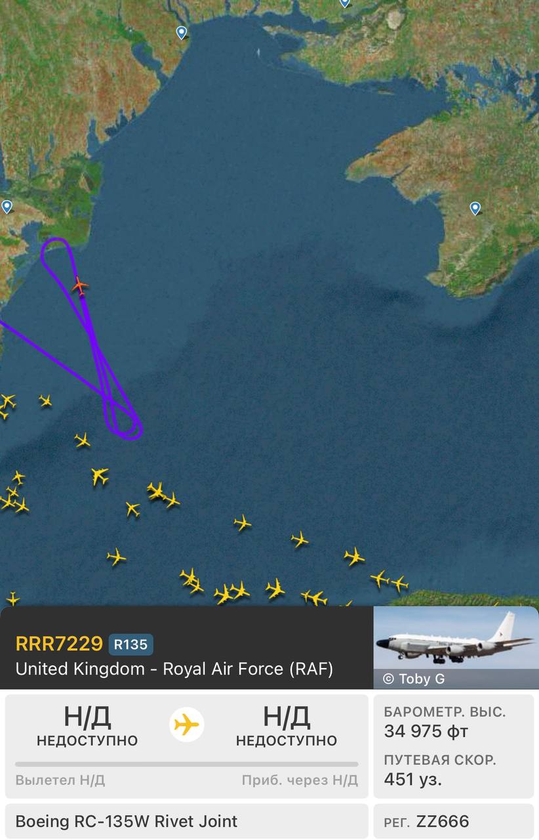Open the Rivet Joint aircraft photo thumbnail

[456, 647]
